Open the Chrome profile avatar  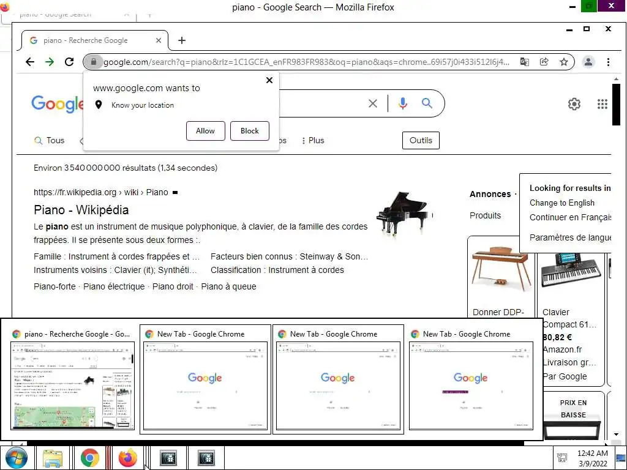[x=588, y=62]
